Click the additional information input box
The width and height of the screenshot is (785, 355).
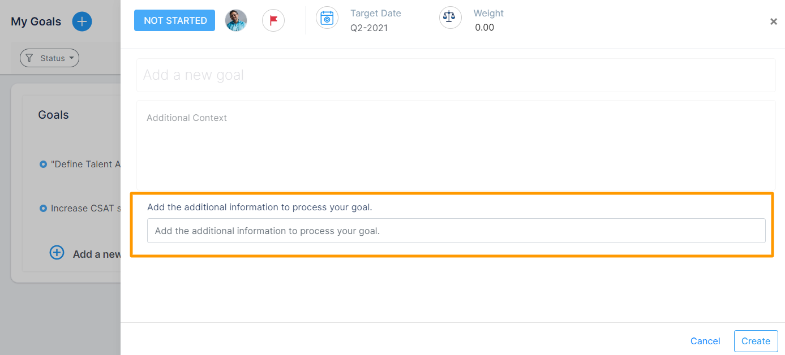456,231
